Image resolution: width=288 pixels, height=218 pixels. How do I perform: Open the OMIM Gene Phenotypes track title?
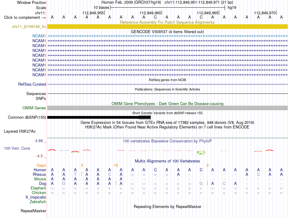click(168, 104)
